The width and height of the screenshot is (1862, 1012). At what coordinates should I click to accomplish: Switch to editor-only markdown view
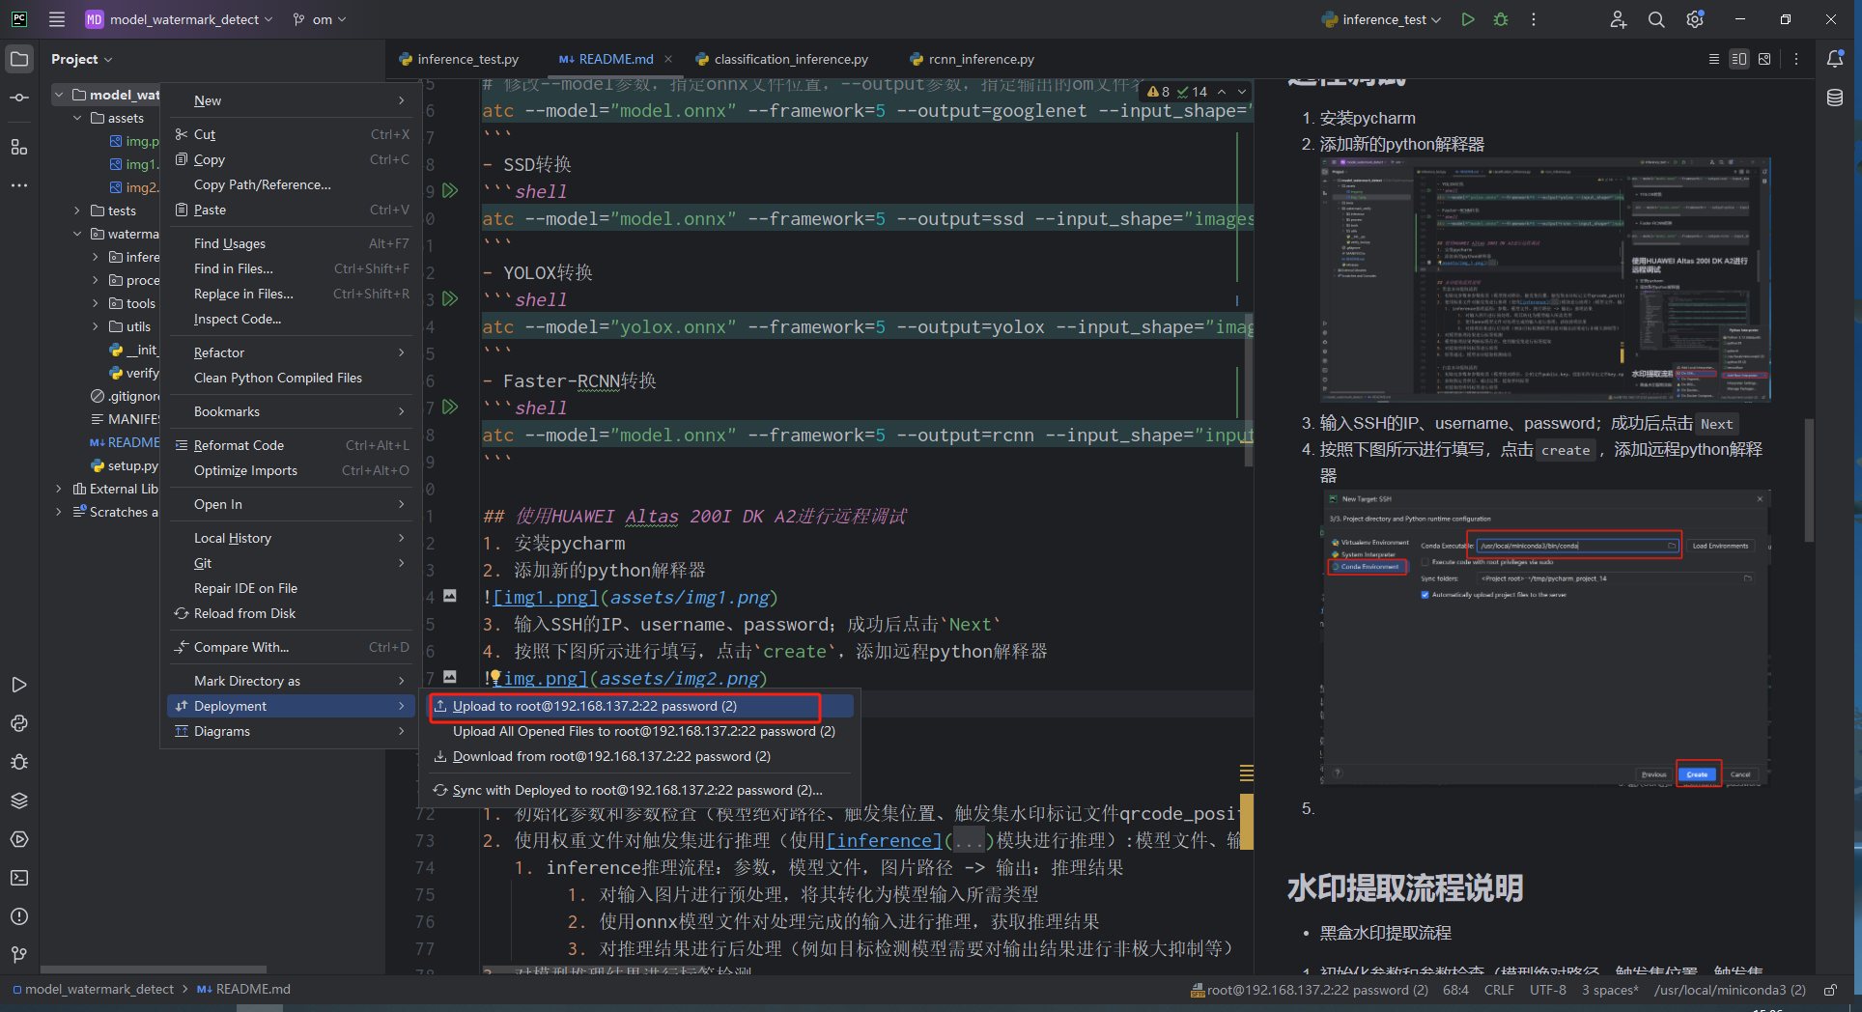pos(1714,59)
